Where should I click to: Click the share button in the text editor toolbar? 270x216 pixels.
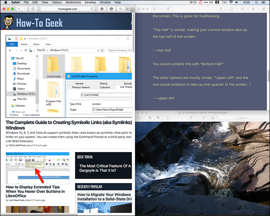pyautogui.click(x=221, y=9)
